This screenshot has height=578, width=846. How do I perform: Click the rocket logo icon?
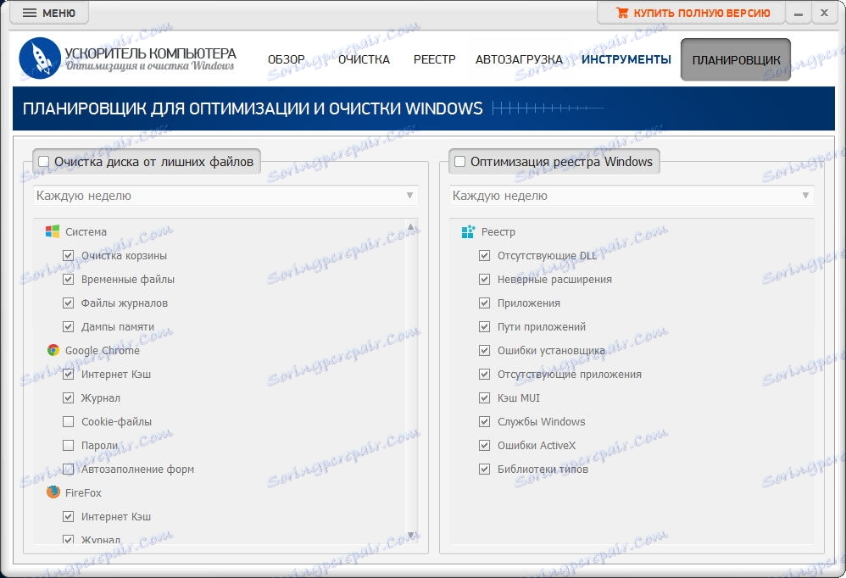(39, 58)
